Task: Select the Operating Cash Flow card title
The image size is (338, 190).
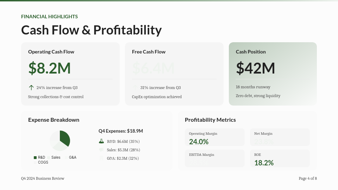Action: (x=51, y=52)
